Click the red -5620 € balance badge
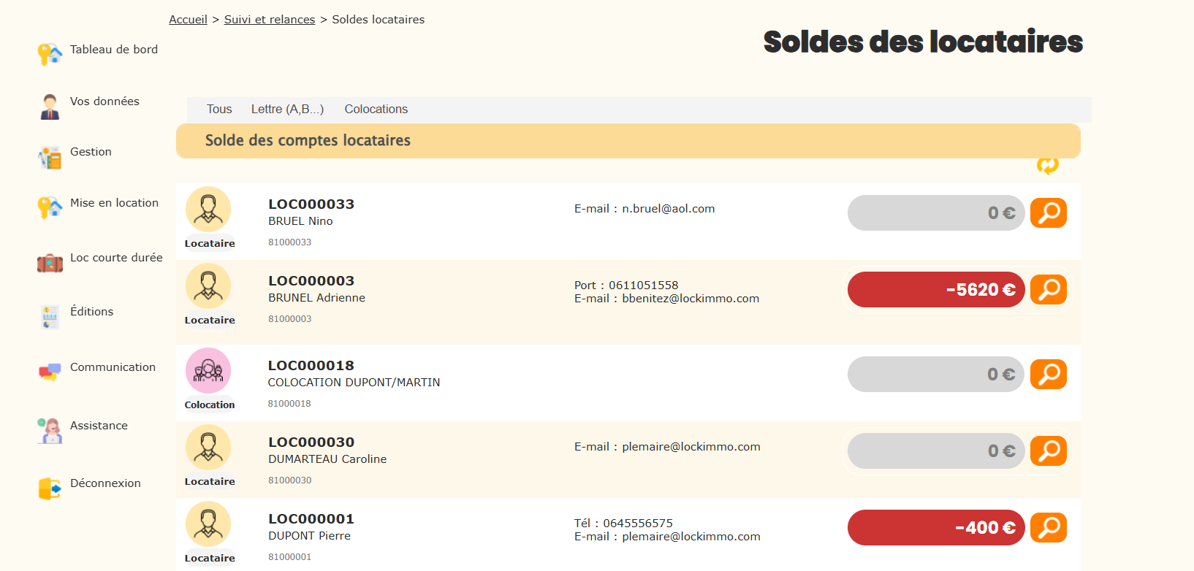Screen dimensions: 1194x571 pos(935,290)
